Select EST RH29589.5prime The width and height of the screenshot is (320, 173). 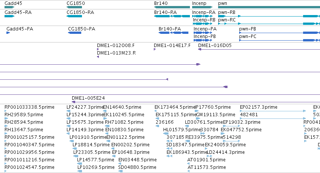[x=6, y=118]
